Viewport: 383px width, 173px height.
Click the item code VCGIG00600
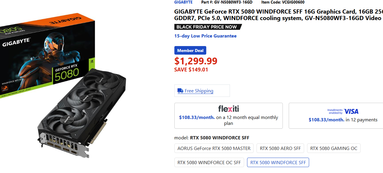tap(293, 2)
